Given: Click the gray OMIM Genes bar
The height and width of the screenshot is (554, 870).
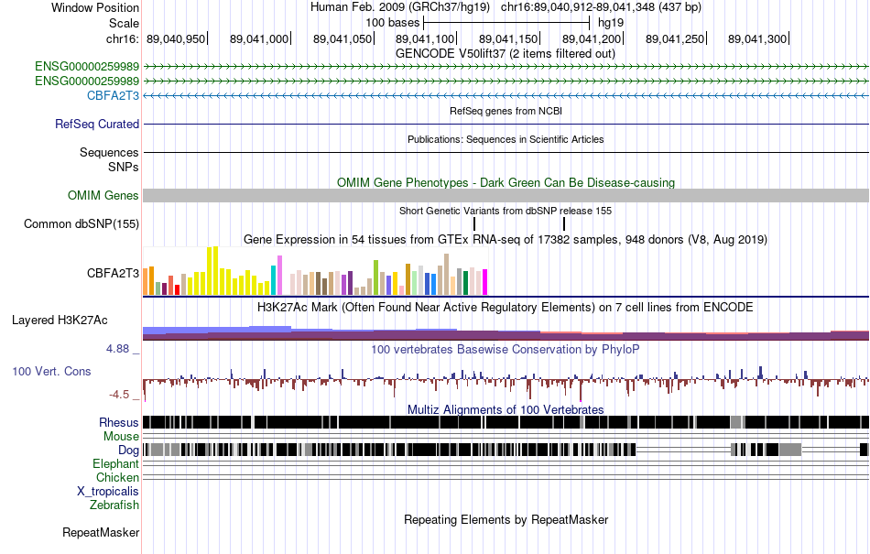Looking at the screenshot, I should (506, 195).
